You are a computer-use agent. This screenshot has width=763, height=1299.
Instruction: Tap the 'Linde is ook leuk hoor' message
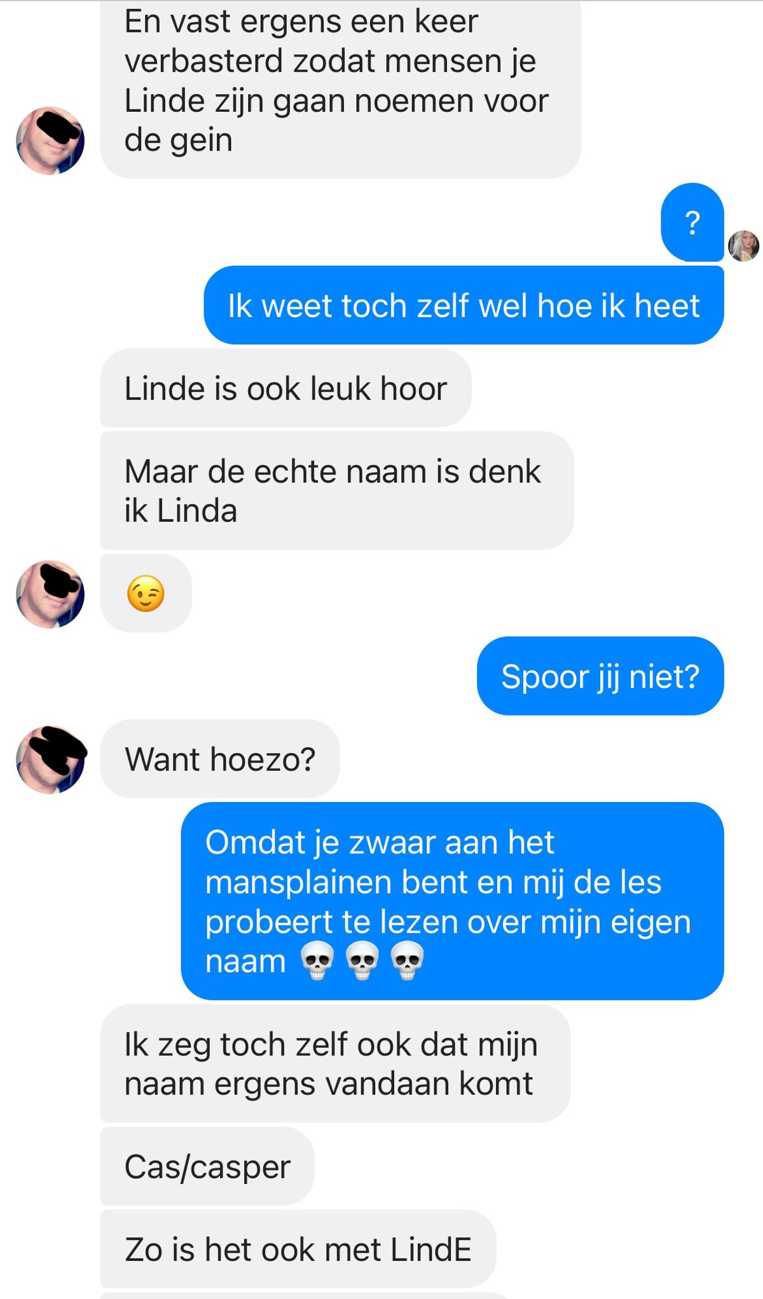pos(285,388)
